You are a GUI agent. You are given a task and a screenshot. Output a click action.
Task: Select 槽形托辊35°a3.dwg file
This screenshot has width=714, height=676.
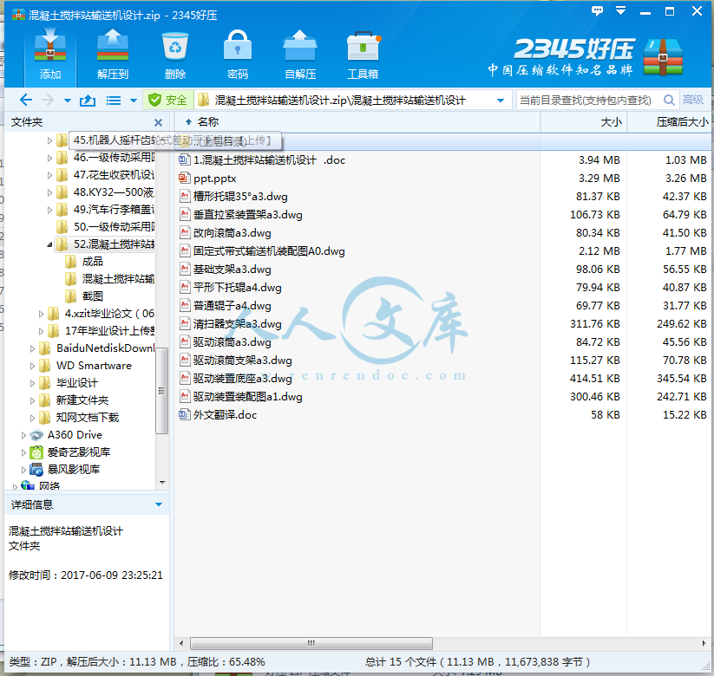click(240, 197)
